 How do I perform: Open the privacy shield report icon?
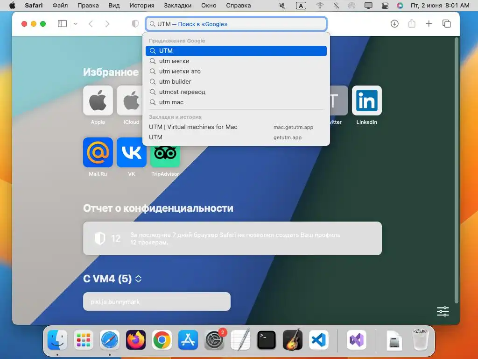(x=135, y=24)
